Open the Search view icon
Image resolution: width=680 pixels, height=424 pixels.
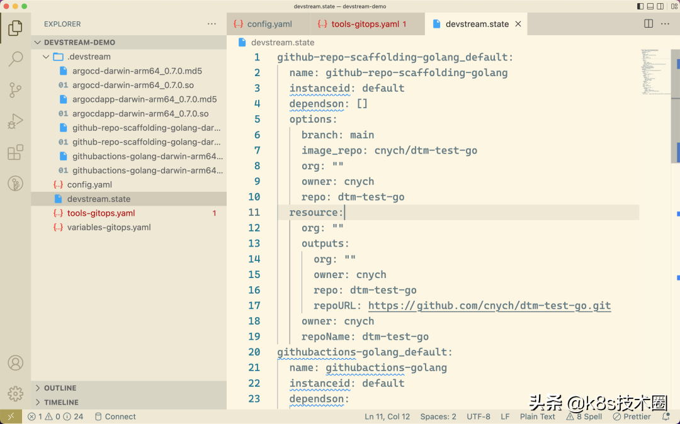point(15,59)
